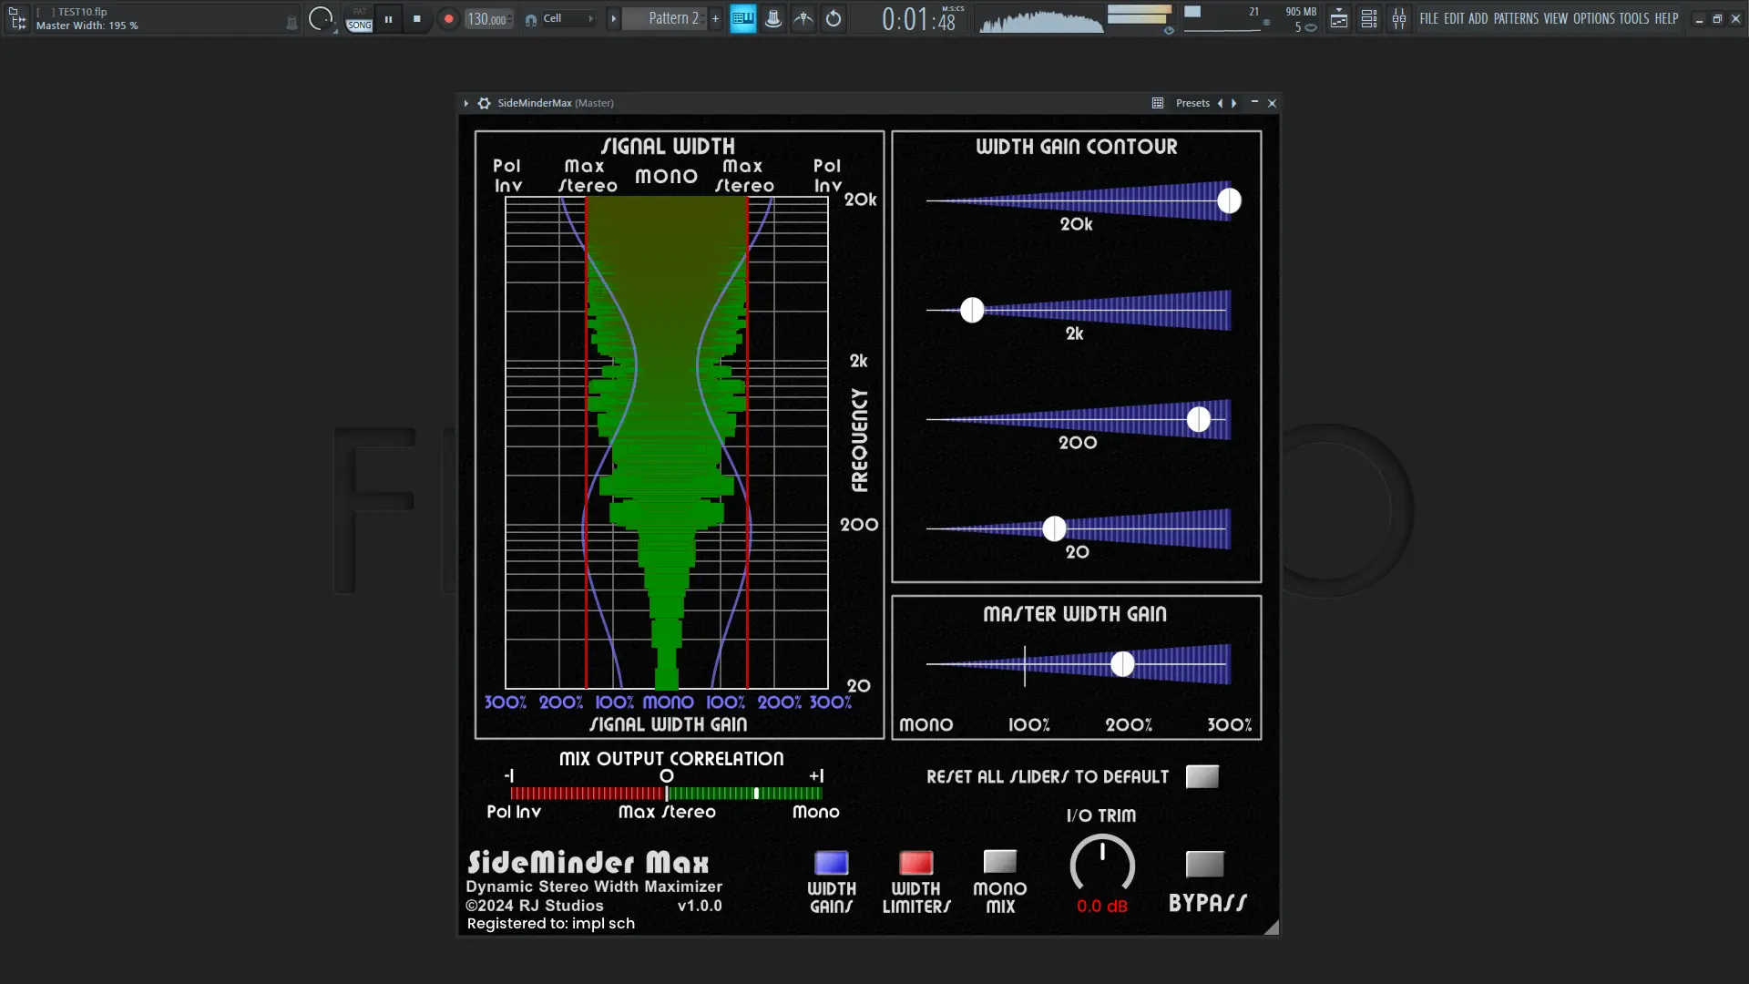Click the 130.000 tempo field

tap(488, 18)
